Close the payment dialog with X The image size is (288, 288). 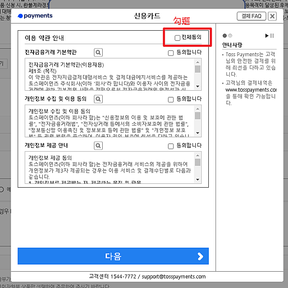[x=272, y=16]
